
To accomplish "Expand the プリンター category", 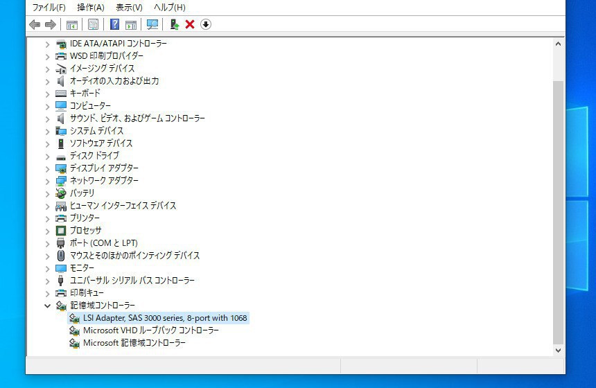I will (47, 218).
